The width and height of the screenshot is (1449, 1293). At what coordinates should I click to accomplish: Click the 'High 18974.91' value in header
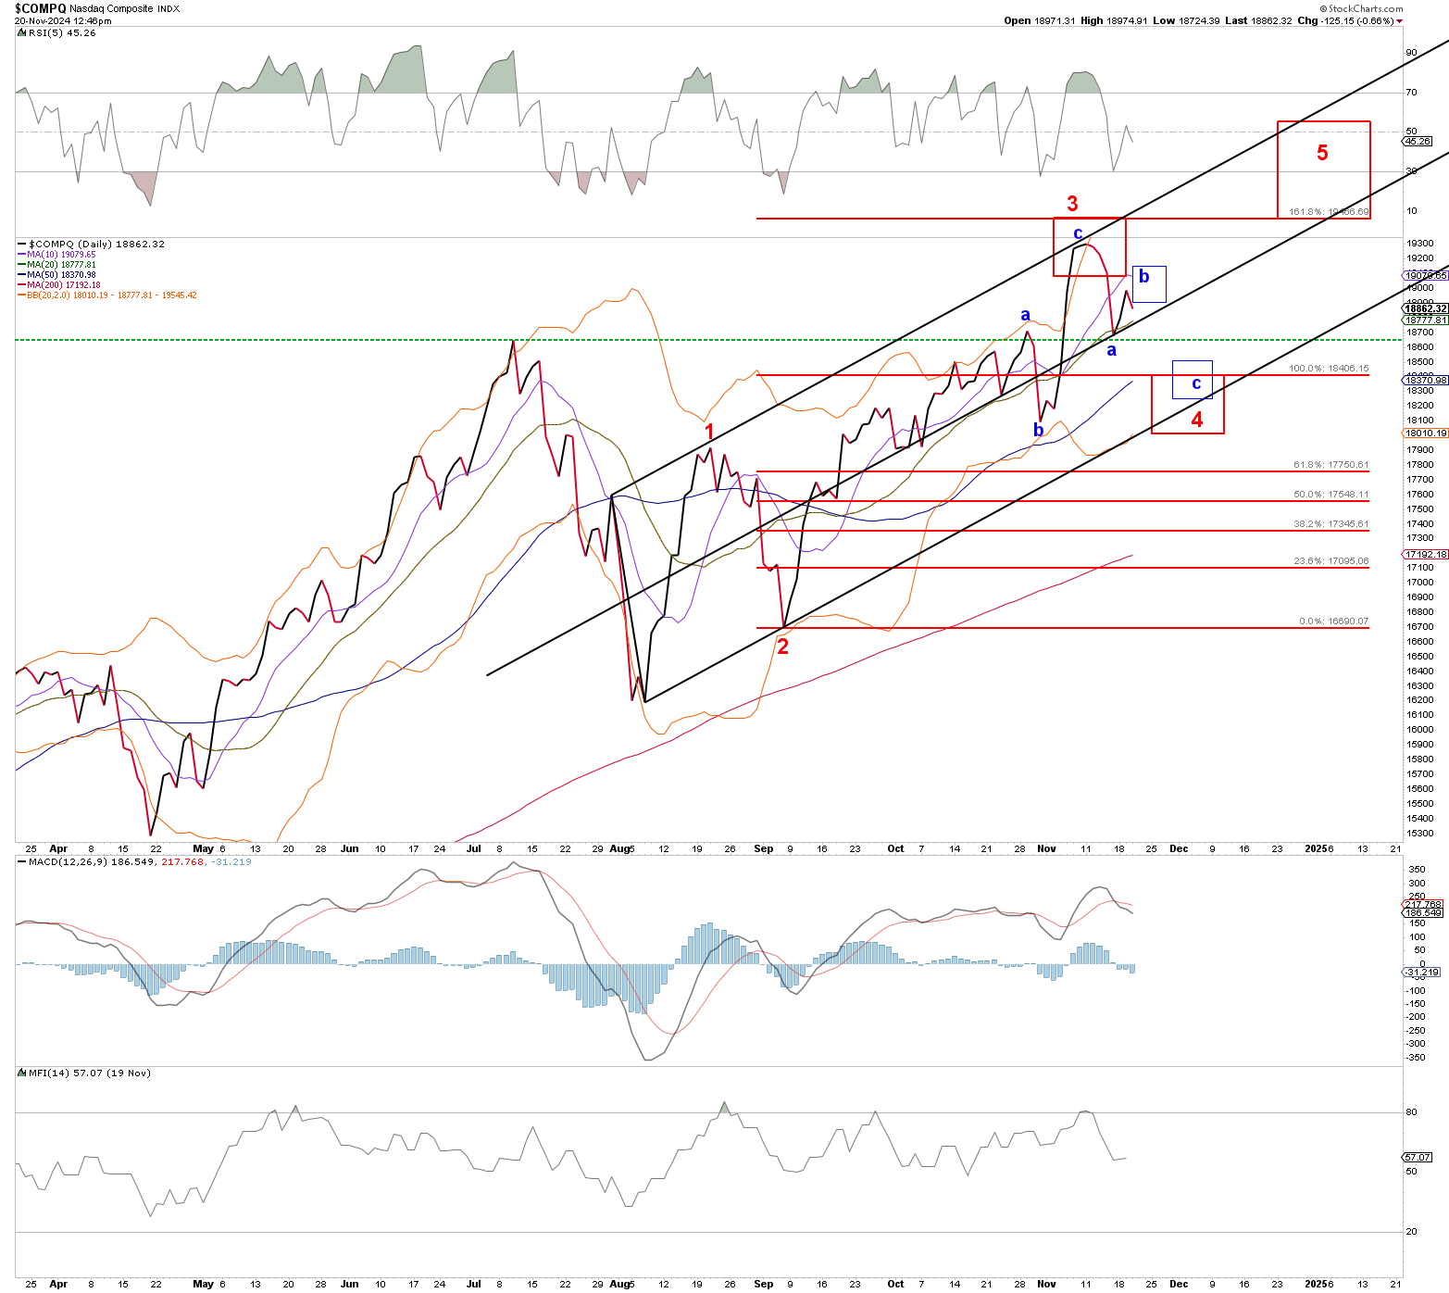[1114, 21]
